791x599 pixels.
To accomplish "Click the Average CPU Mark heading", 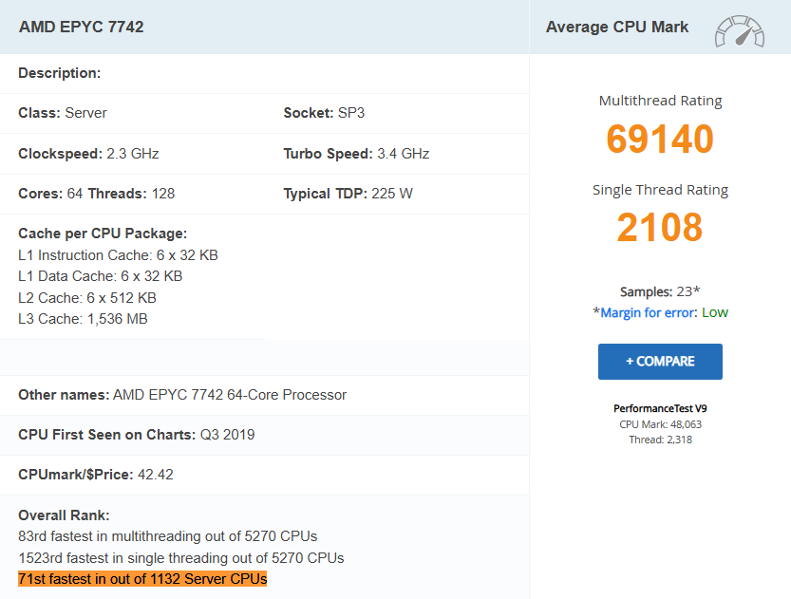I will click(x=617, y=27).
